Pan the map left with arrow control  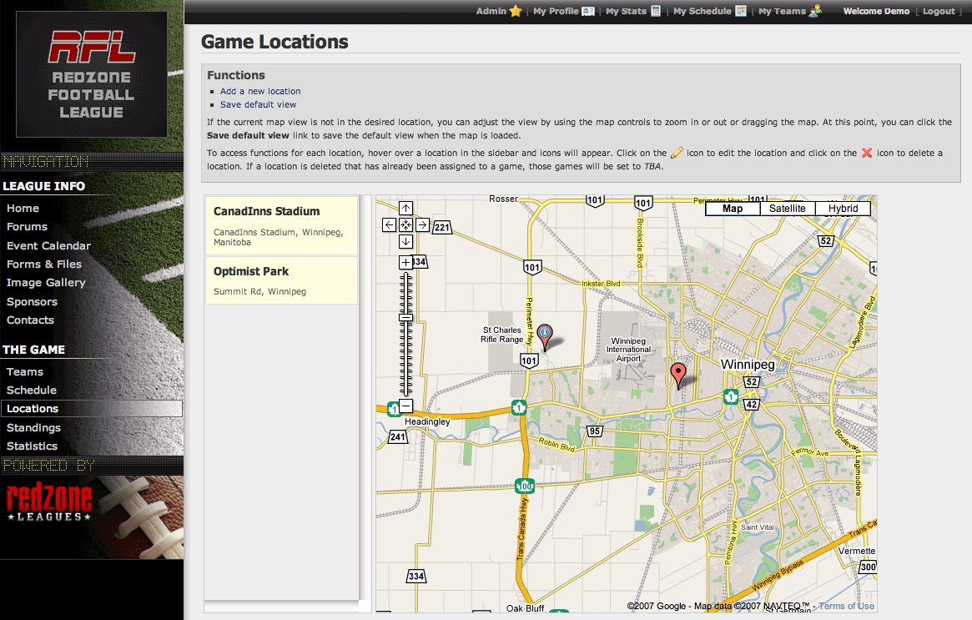point(389,224)
